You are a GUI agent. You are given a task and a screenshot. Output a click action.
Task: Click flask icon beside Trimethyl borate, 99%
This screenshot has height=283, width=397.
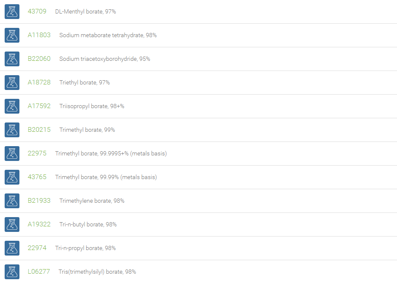(12, 130)
